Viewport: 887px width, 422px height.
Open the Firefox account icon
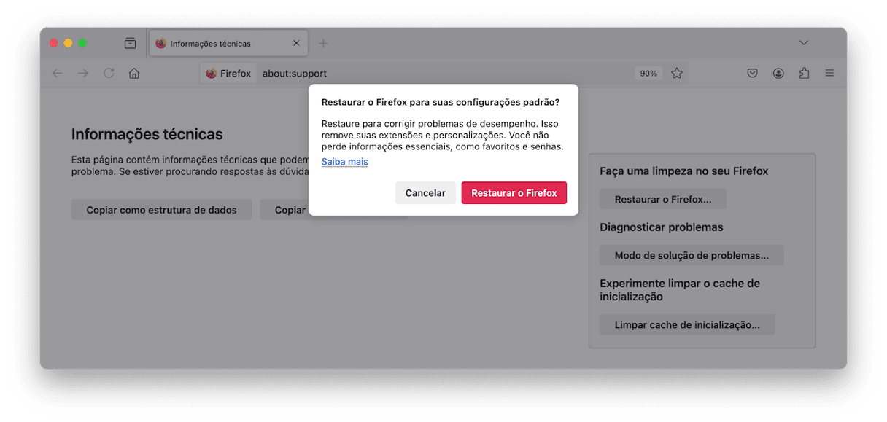click(x=778, y=73)
